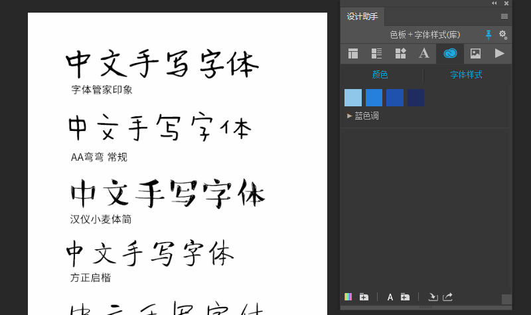
Task: Select the 设计助手 panel tab
Action: pyautogui.click(x=362, y=16)
